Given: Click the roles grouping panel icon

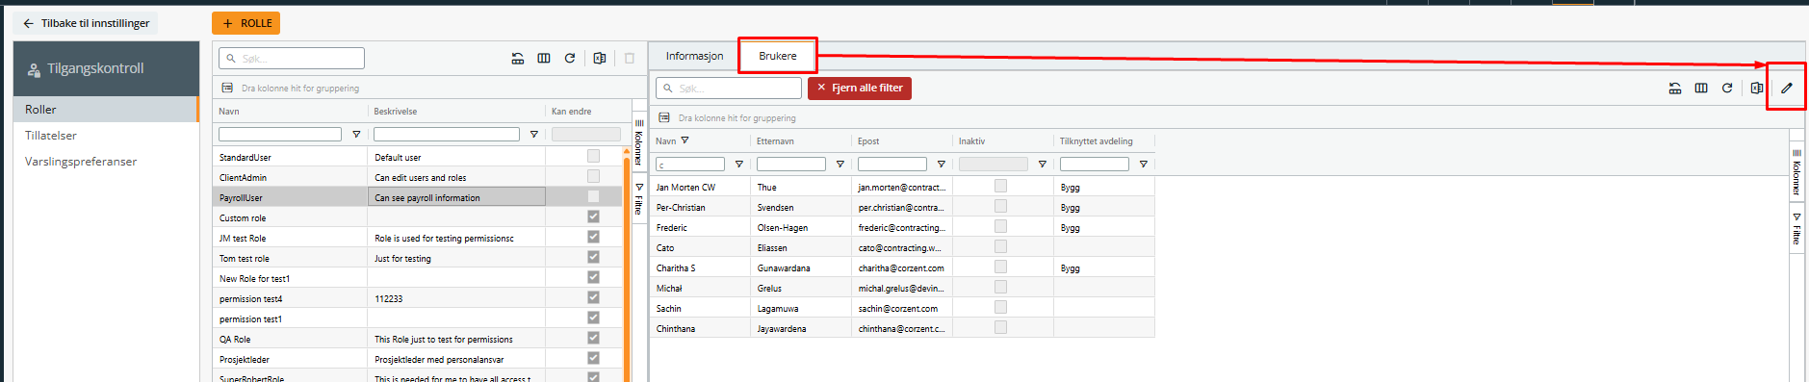Looking at the screenshot, I should tap(227, 88).
